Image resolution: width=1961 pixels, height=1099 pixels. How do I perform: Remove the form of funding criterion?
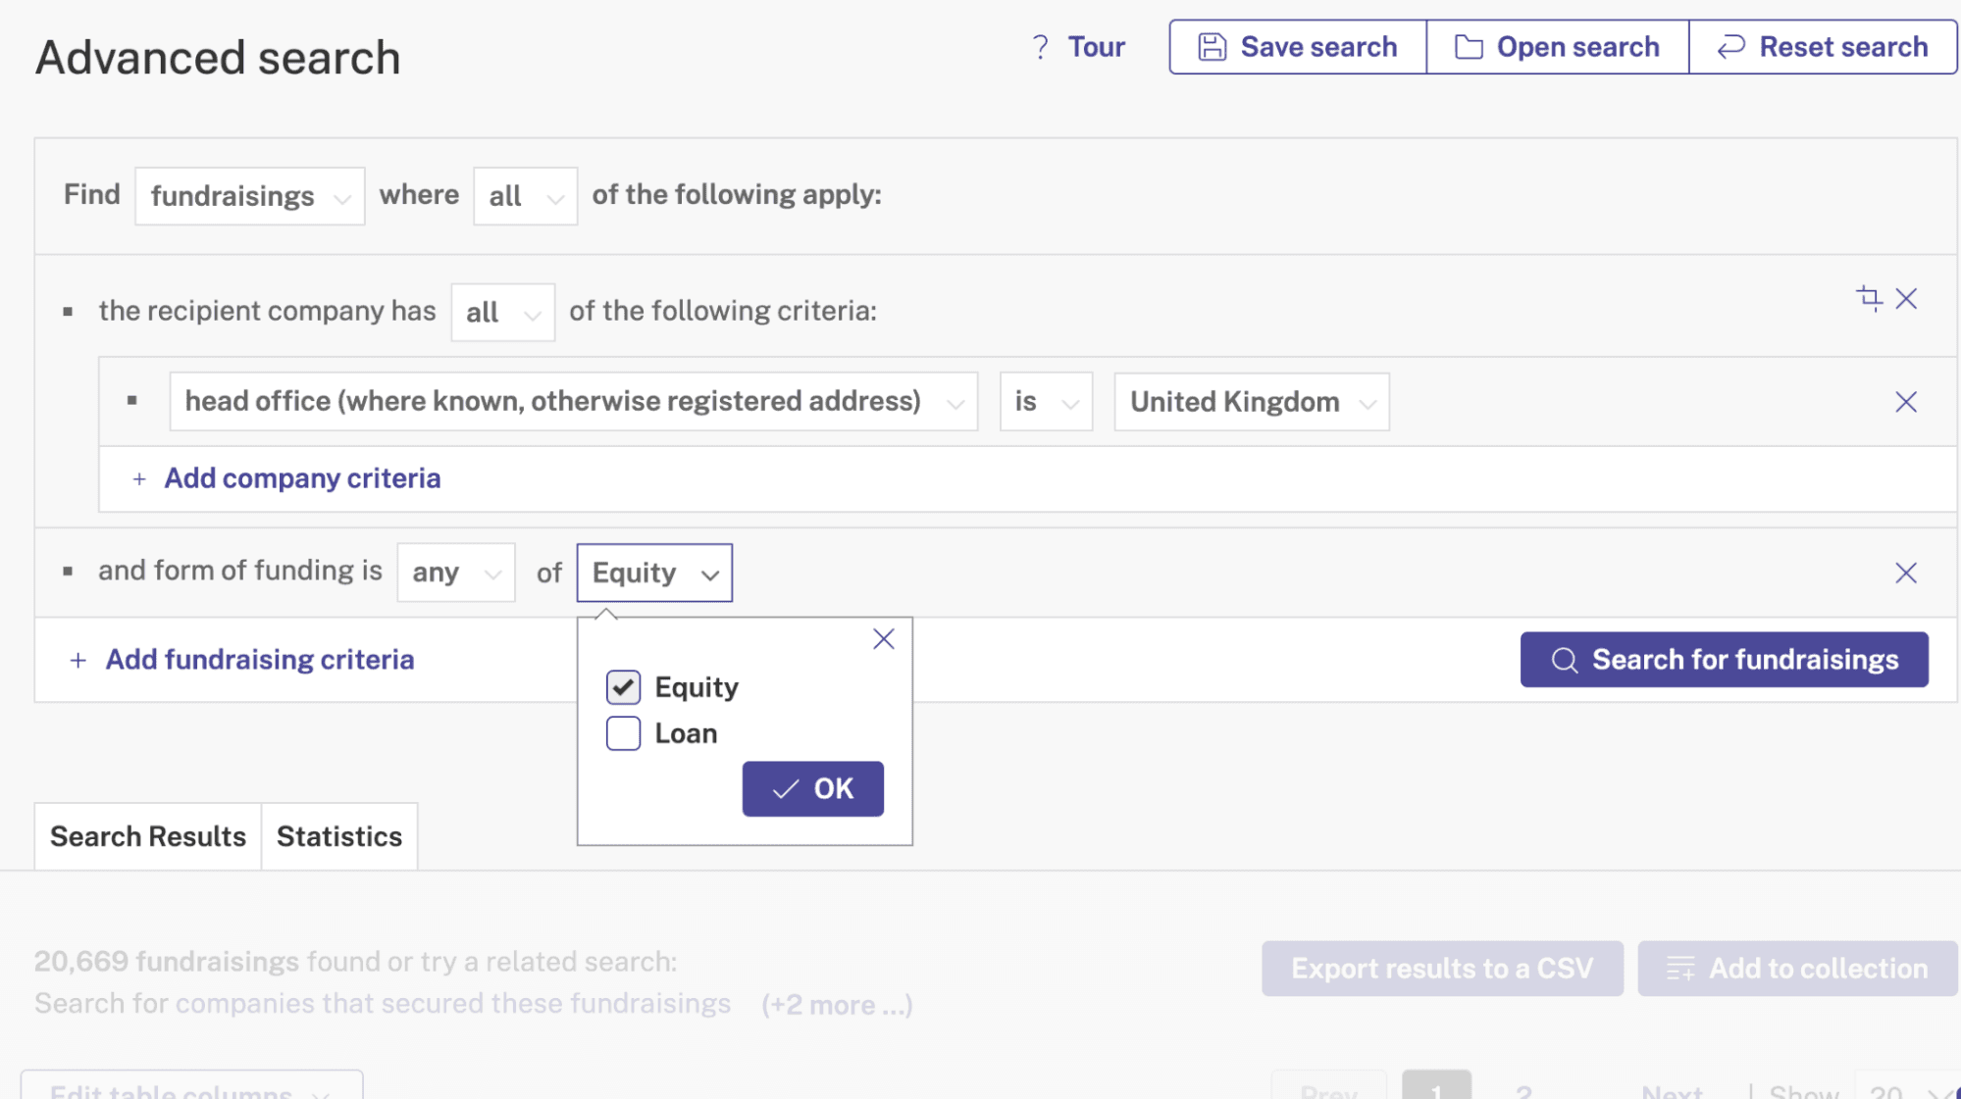1906,573
